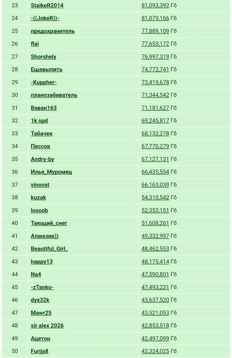Open the -((JokeR))- profile link
Viewport: 232px width, 358px height.
coord(45,18)
